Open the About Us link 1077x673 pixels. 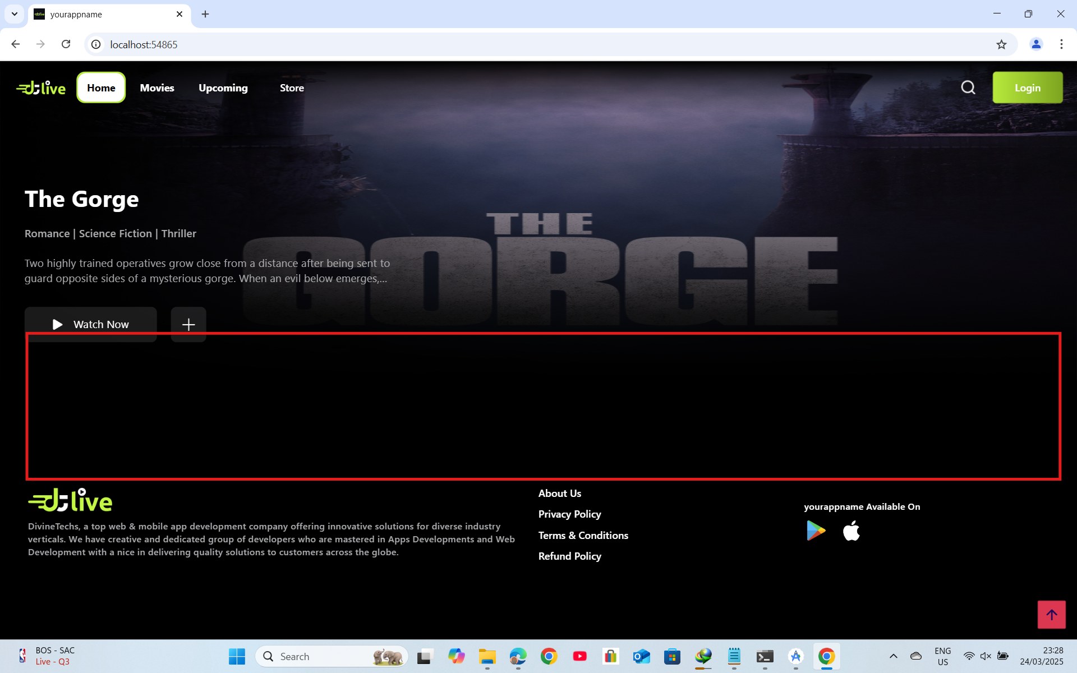pyautogui.click(x=560, y=493)
